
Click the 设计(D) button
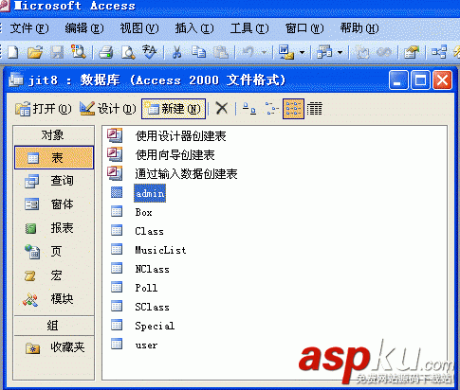(x=107, y=109)
